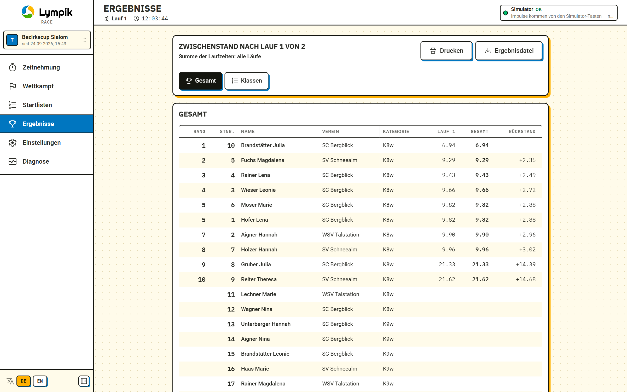Image resolution: width=627 pixels, height=392 pixels.
Task: Switch language to DE
Action: [24, 381]
